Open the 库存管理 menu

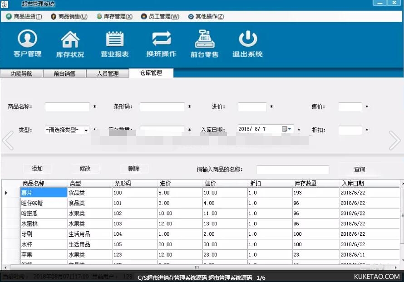pos(114,17)
